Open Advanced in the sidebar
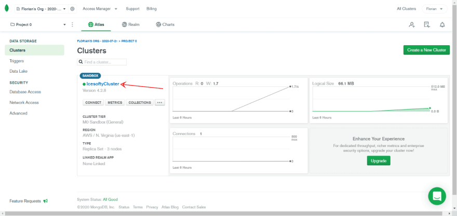Screen dimensions: 457x216 [18, 113]
